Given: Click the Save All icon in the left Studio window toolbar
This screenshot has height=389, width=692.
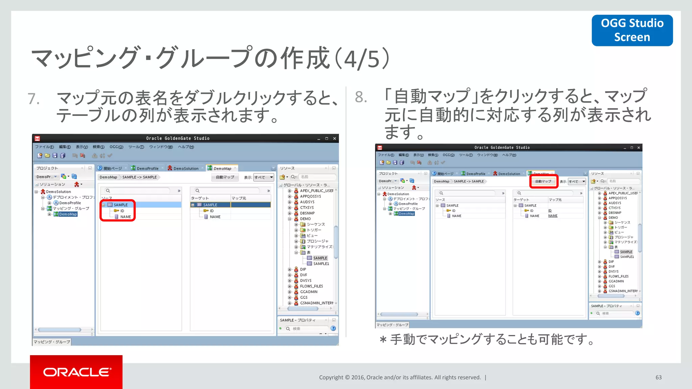Looking at the screenshot, I should pyautogui.click(x=63, y=156).
